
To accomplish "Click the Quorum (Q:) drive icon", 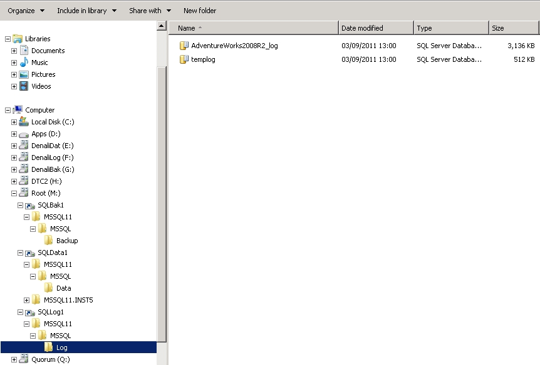I will [x=24, y=359].
